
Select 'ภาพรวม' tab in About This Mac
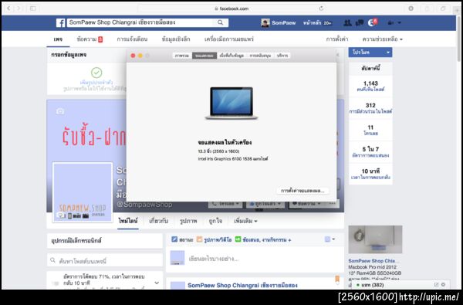coord(182,56)
